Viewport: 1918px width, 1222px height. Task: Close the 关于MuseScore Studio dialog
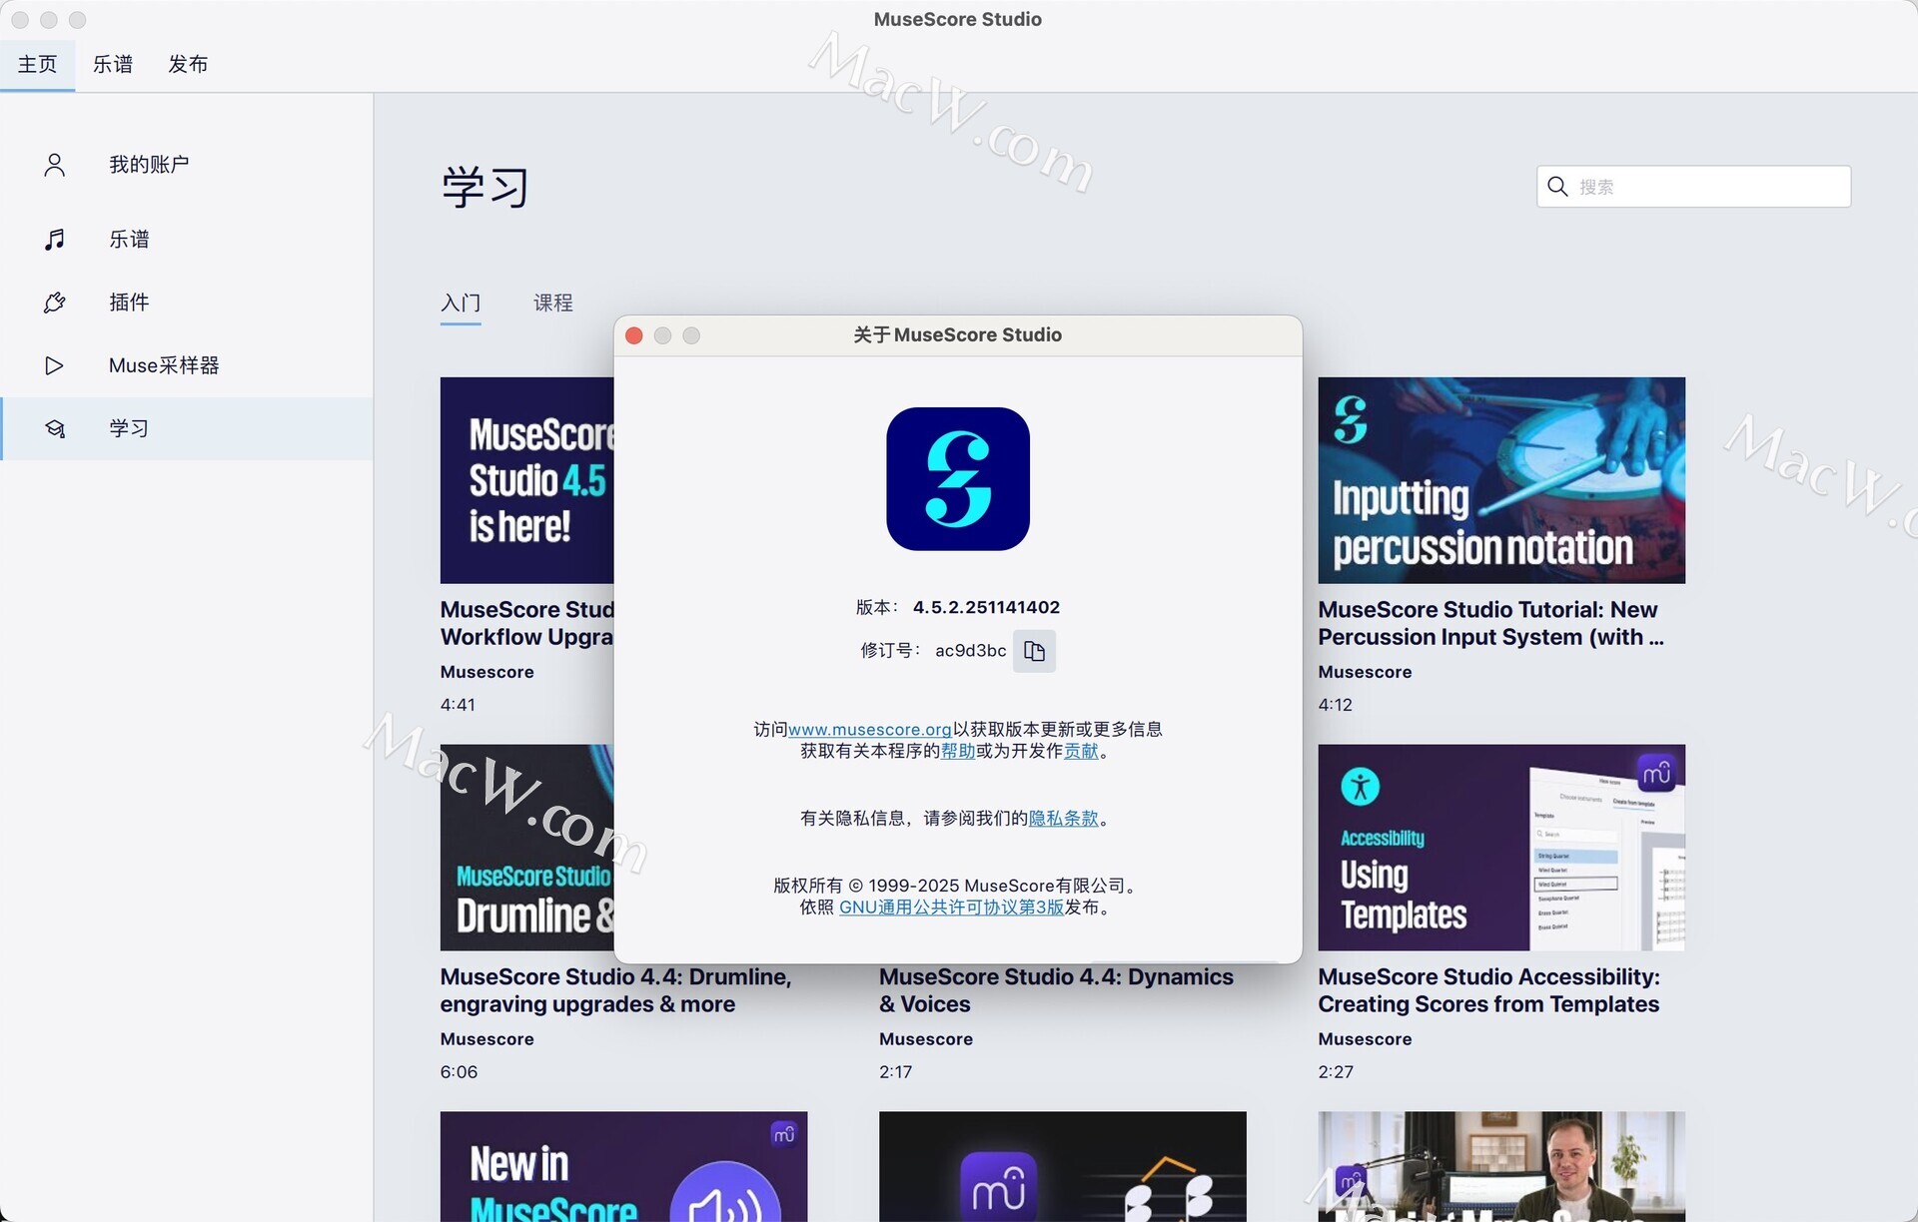633,335
